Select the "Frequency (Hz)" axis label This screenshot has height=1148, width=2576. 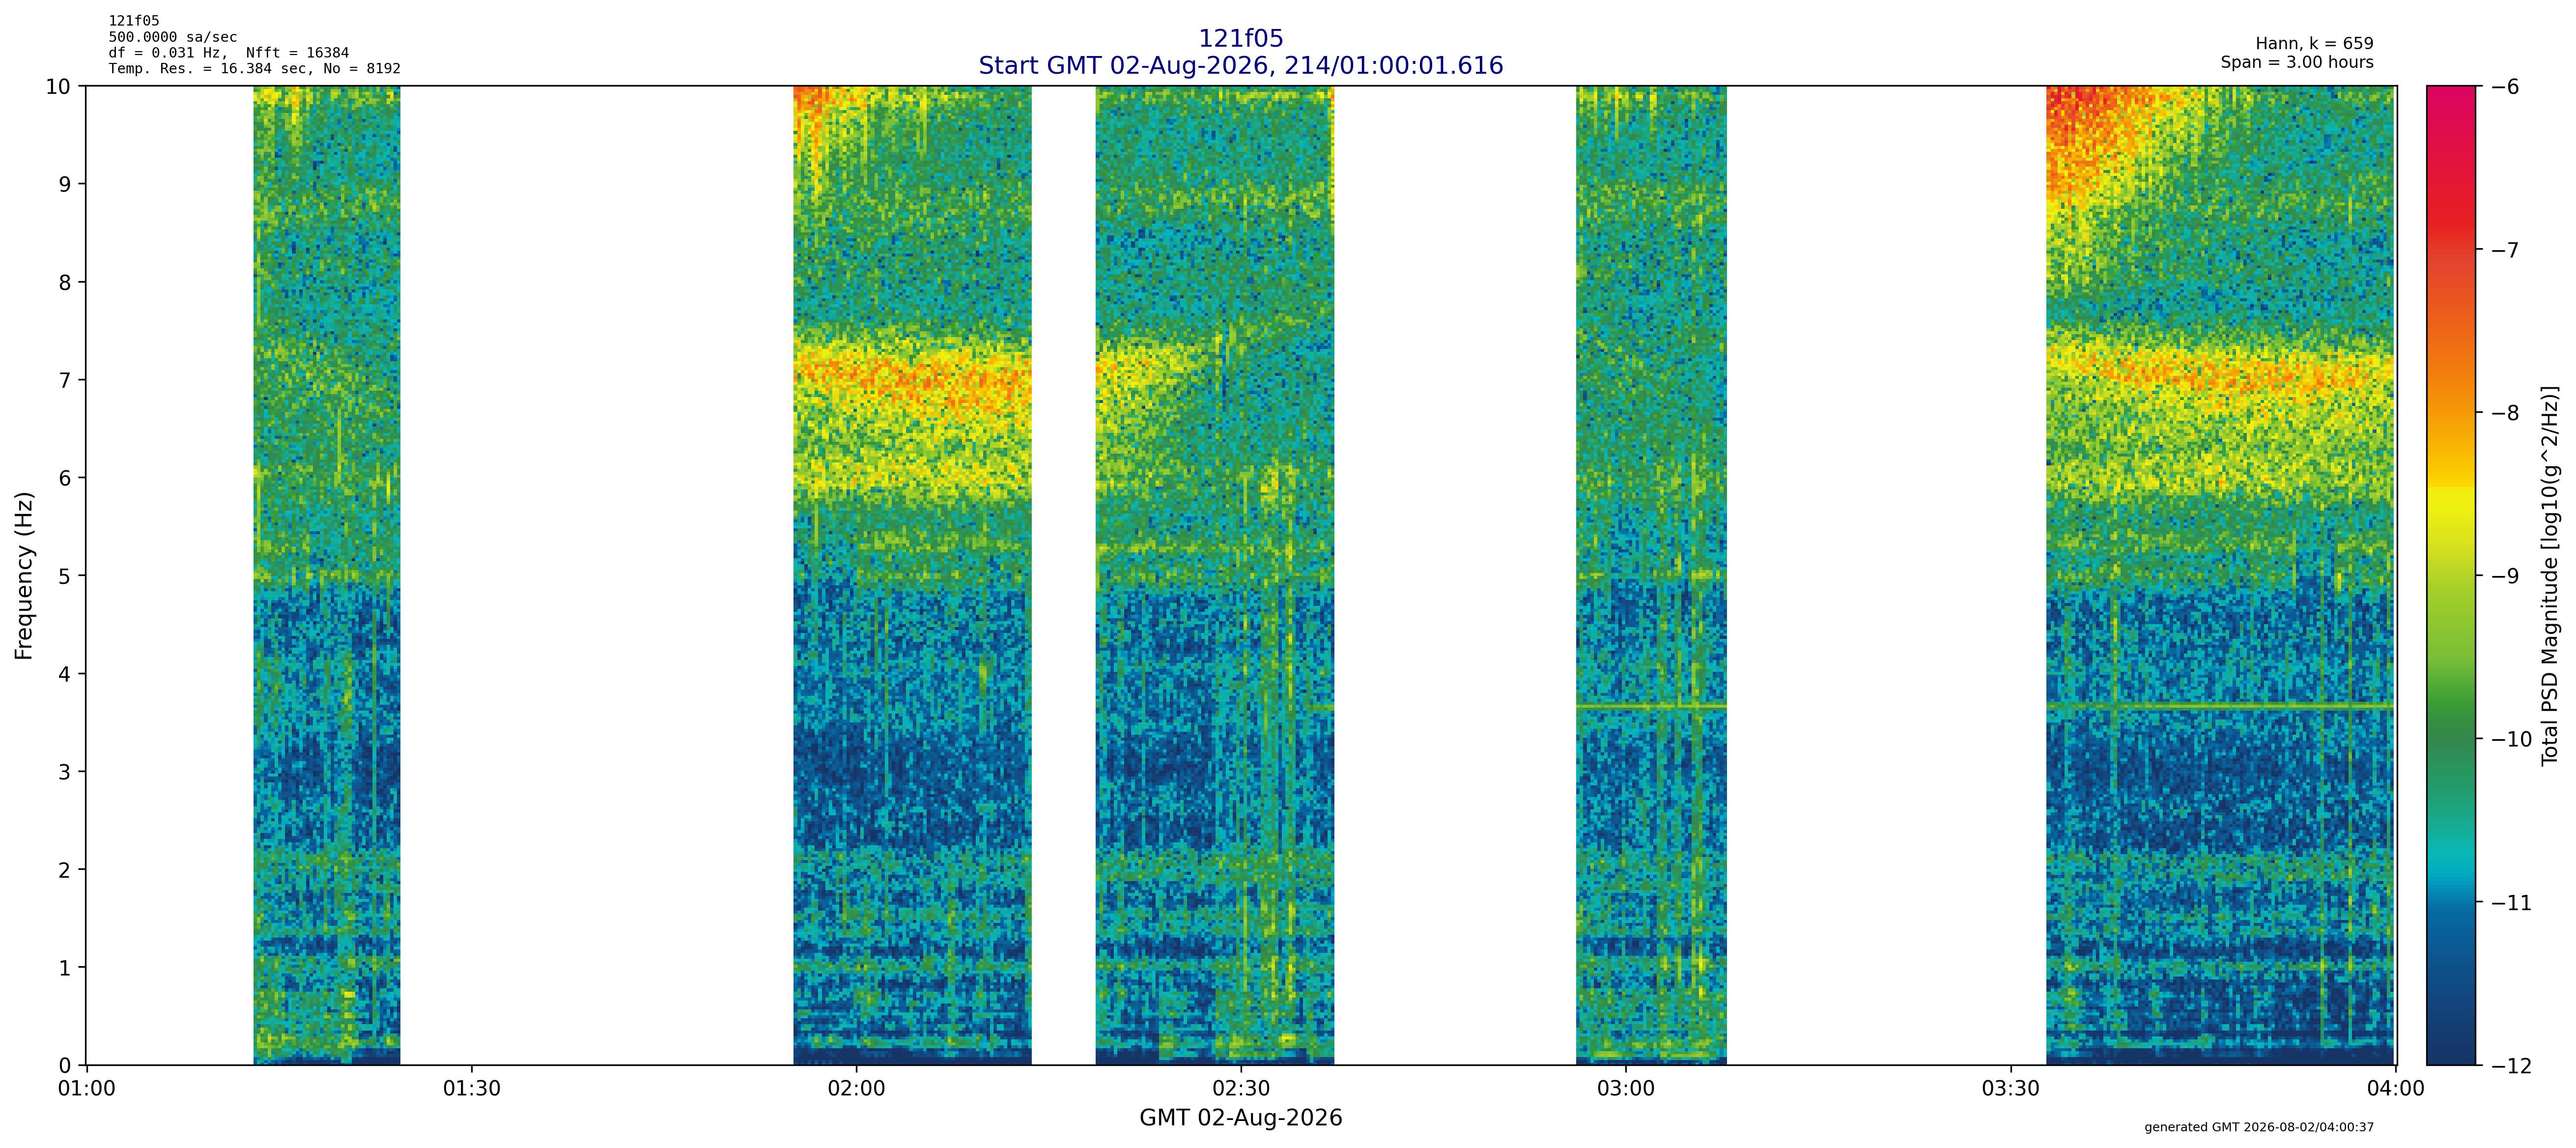(24, 575)
